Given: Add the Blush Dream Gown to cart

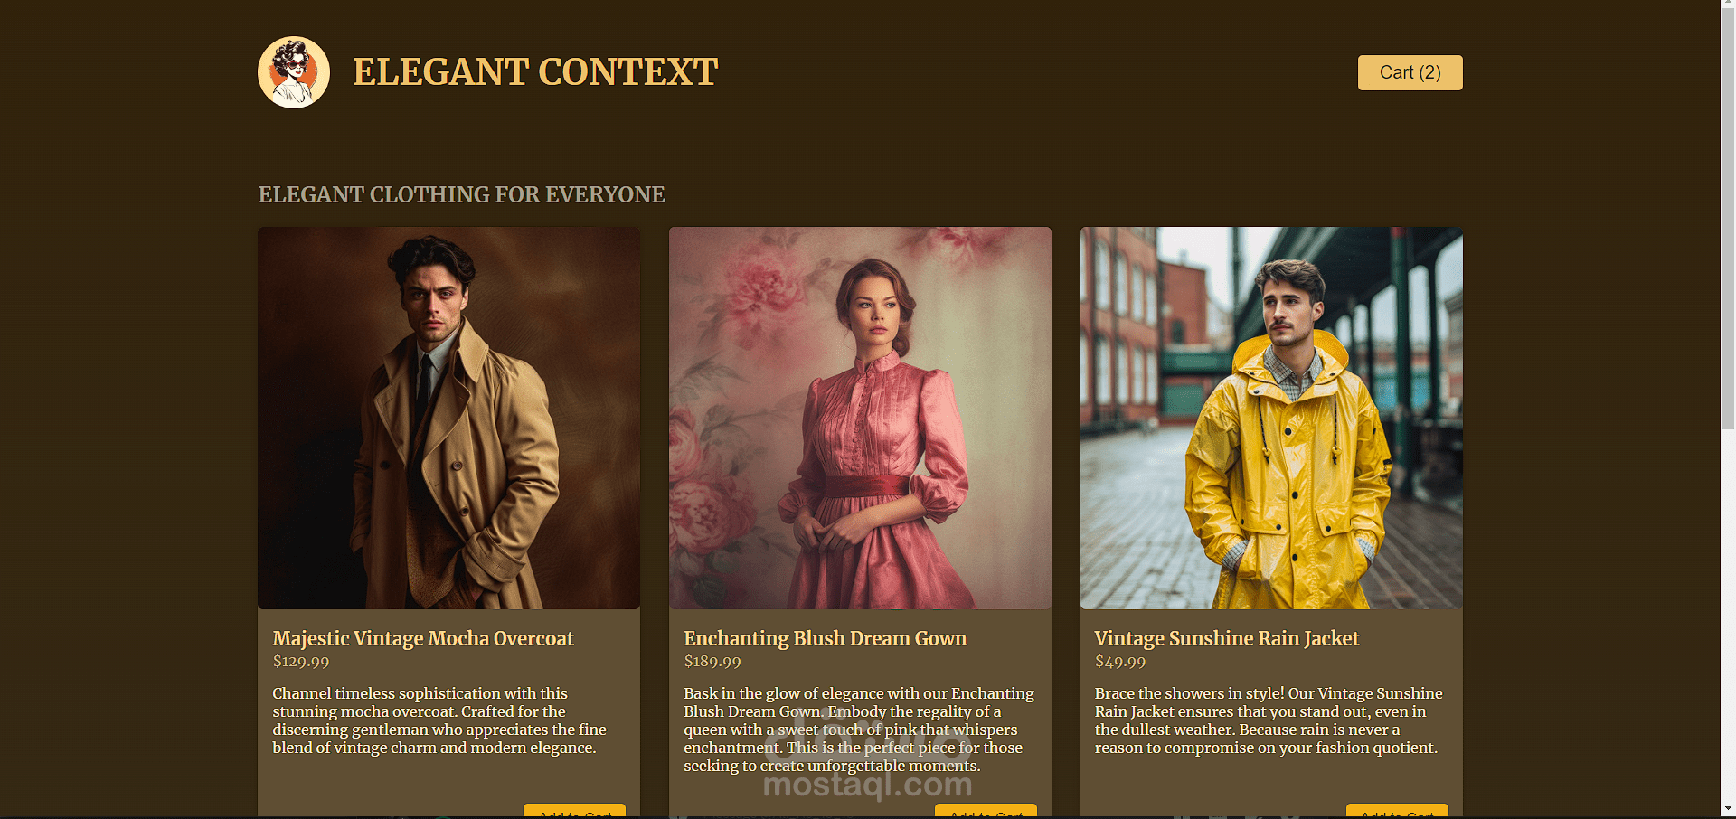Looking at the screenshot, I should tap(986, 811).
